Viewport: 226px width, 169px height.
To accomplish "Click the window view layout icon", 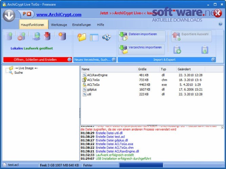I will [94, 37].
